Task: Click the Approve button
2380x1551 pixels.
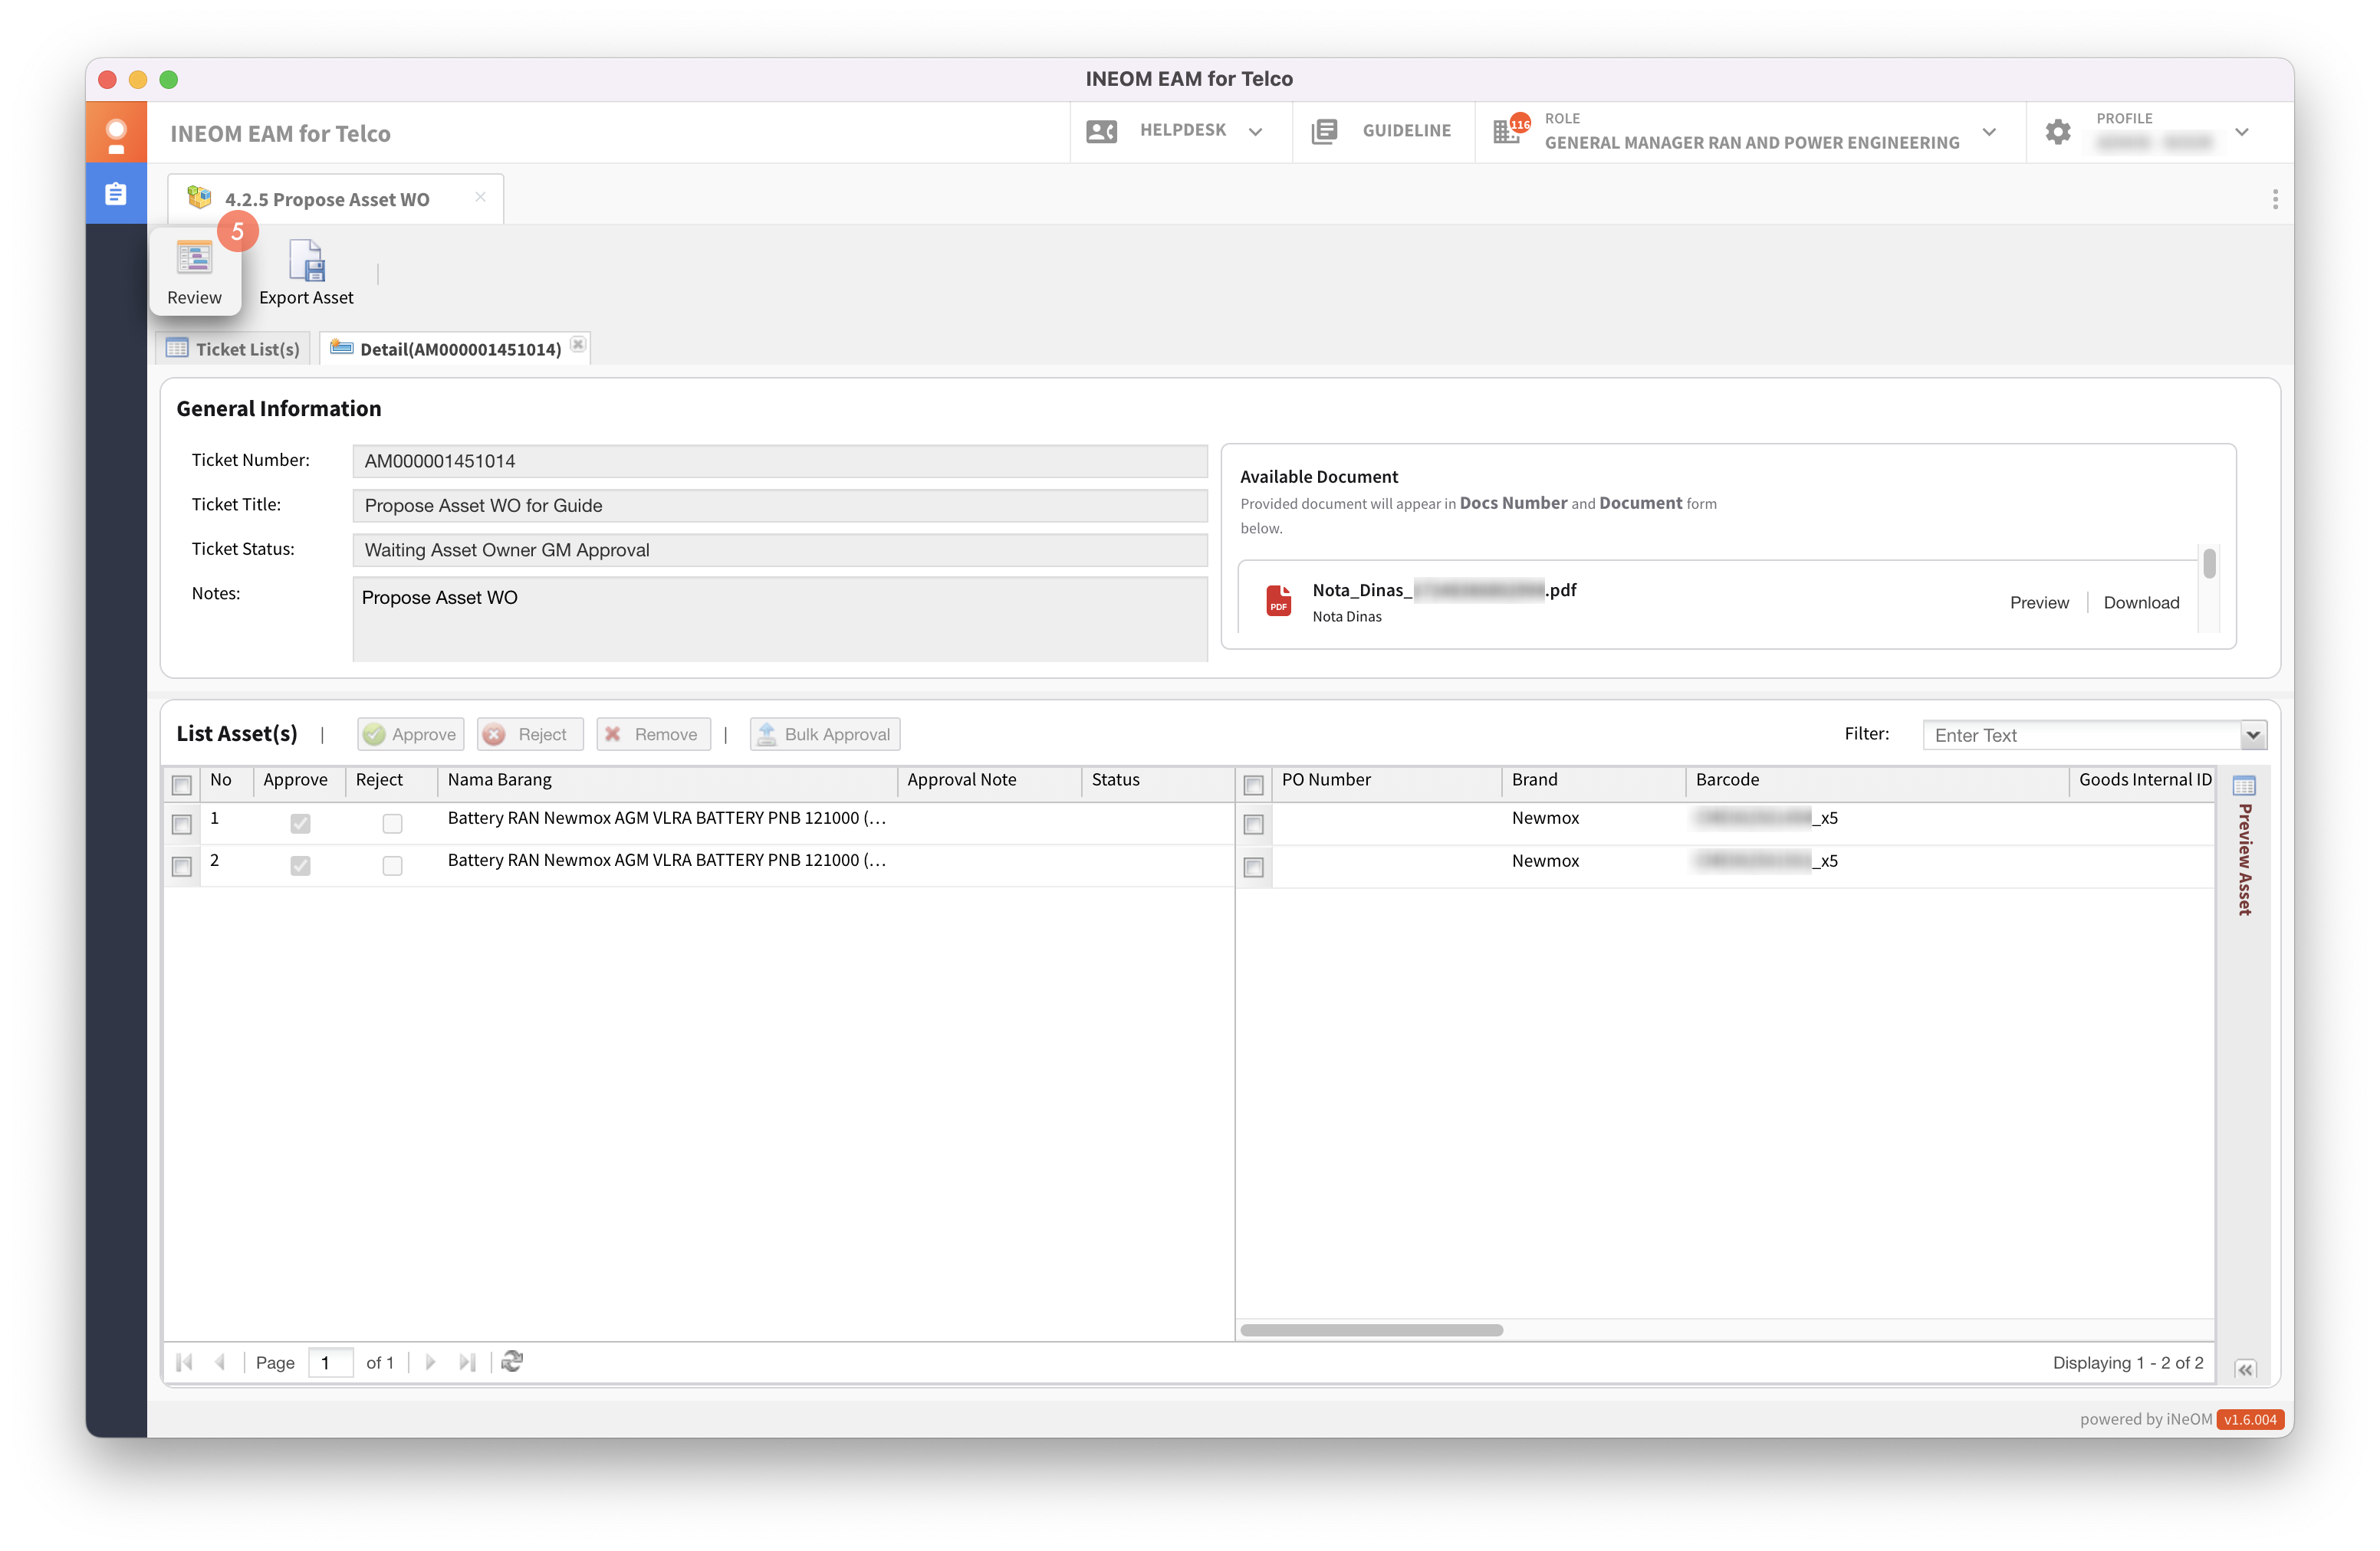Action: coord(410,735)
